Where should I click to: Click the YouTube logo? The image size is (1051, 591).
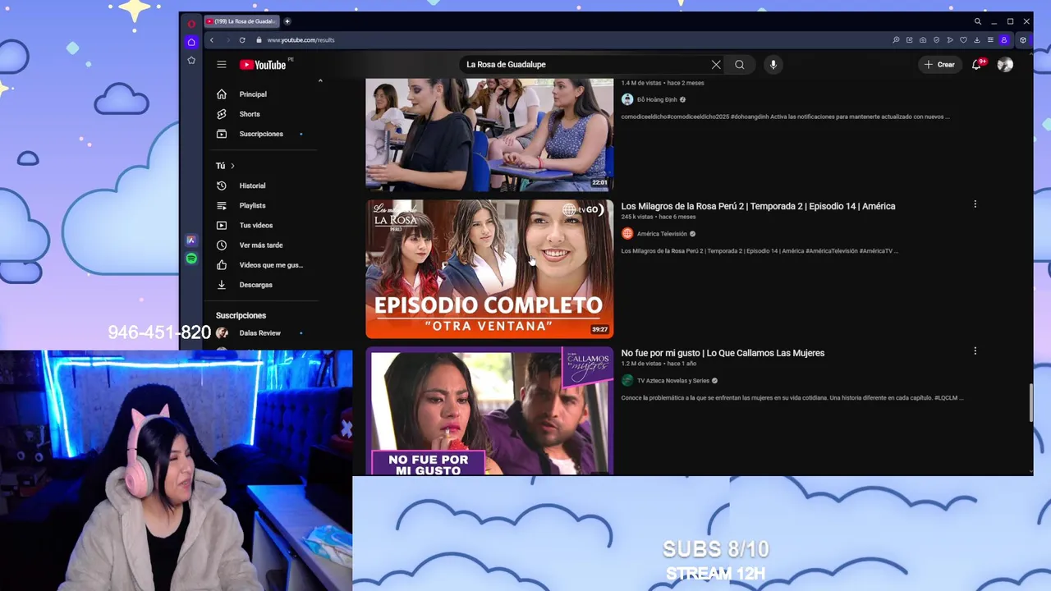click(263, 65)
